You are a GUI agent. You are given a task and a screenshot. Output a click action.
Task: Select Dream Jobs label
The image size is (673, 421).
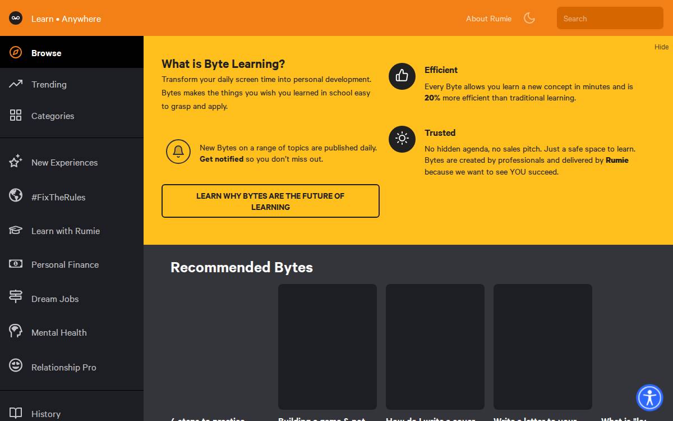tap(55, 299)
